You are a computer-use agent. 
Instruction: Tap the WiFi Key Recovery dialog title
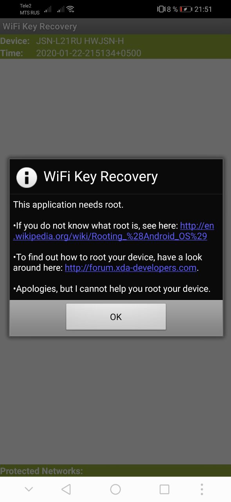pyautogui.click(x=101, y=177)
